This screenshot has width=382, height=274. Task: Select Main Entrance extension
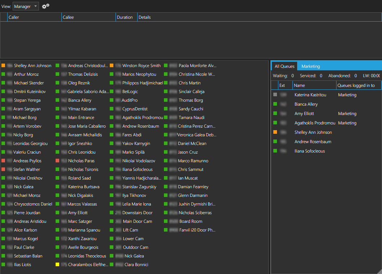coord(81,118)
